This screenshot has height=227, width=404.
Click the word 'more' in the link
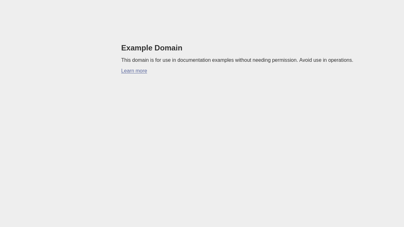pyautogui.click(x=141, y=71)
